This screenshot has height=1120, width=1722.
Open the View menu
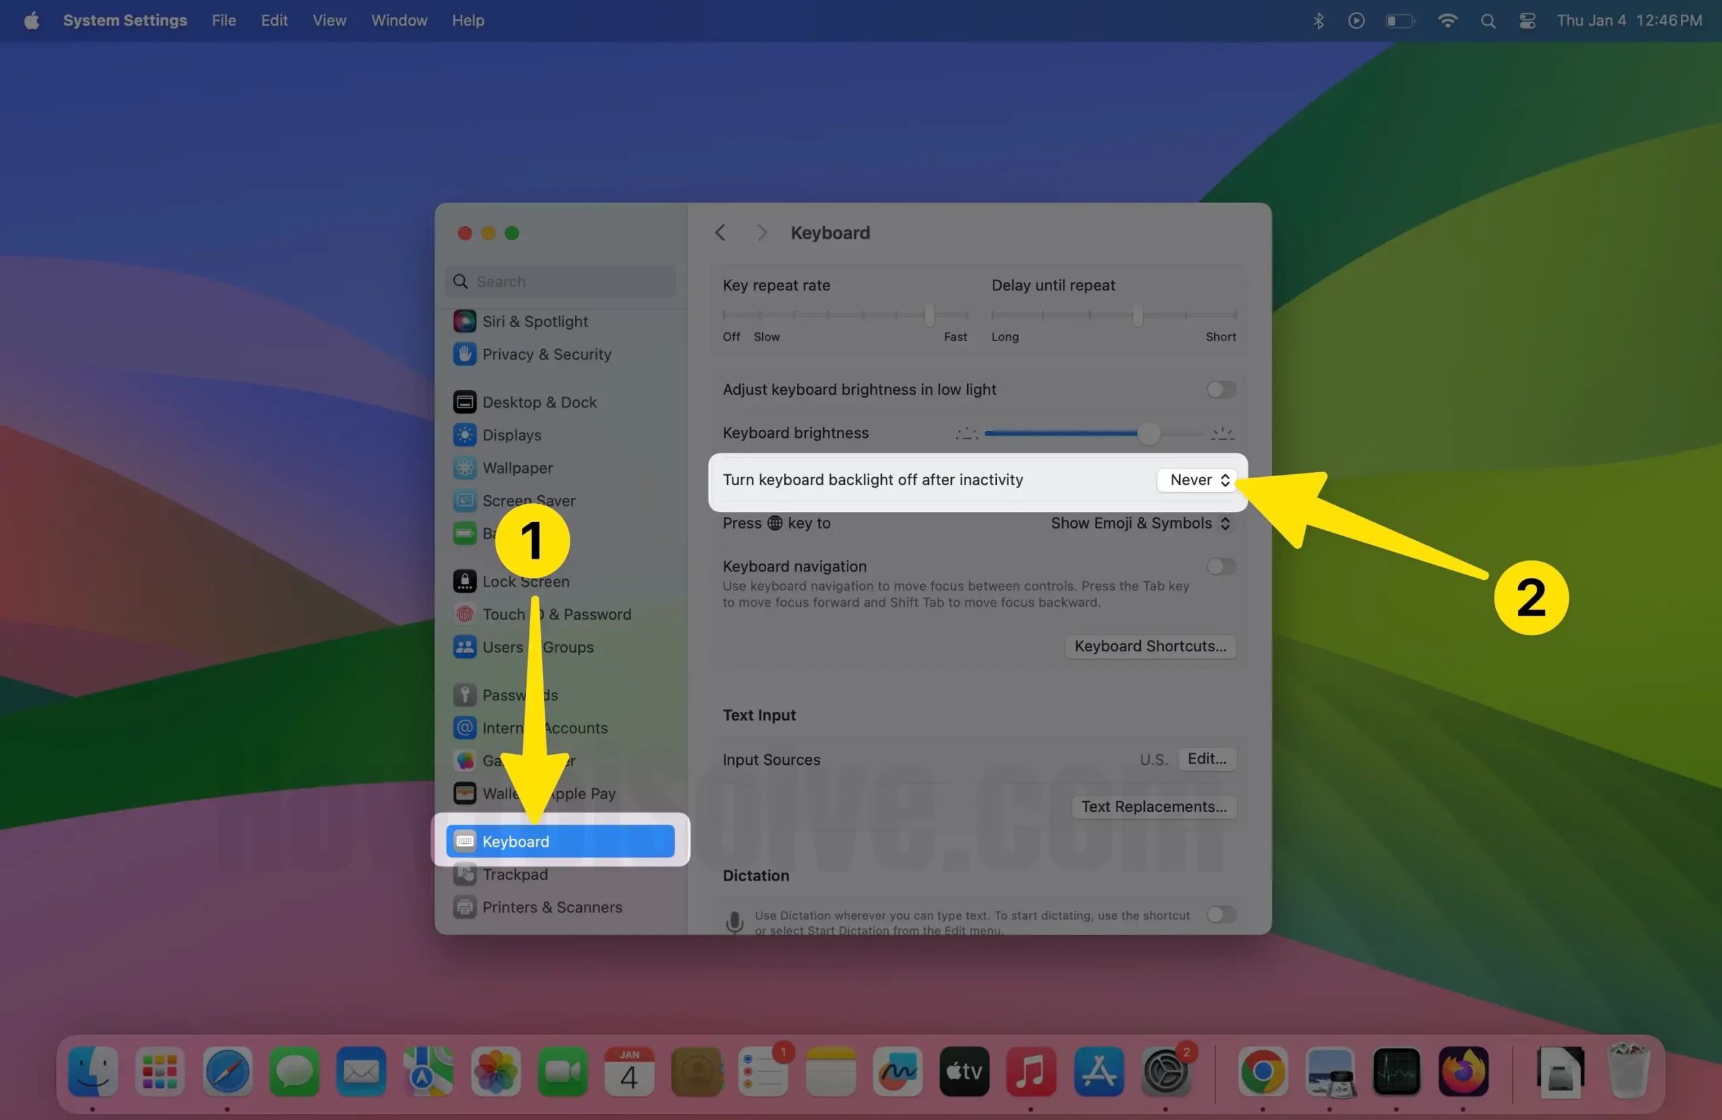click(329, 20)
